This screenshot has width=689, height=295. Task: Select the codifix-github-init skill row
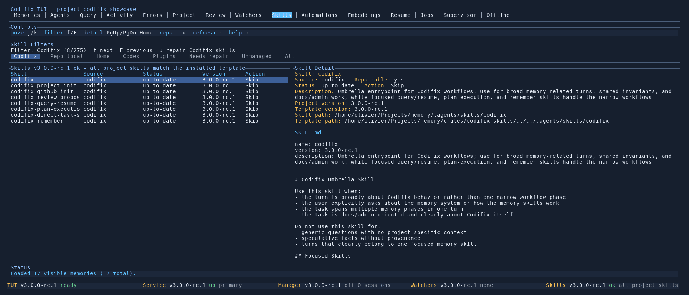coord(149,91)
